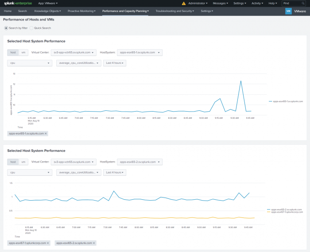Remove apps-esxi65-1.sv.splunk.com tag via its X
Screen dimensions: 310x252
pos(46,134)
